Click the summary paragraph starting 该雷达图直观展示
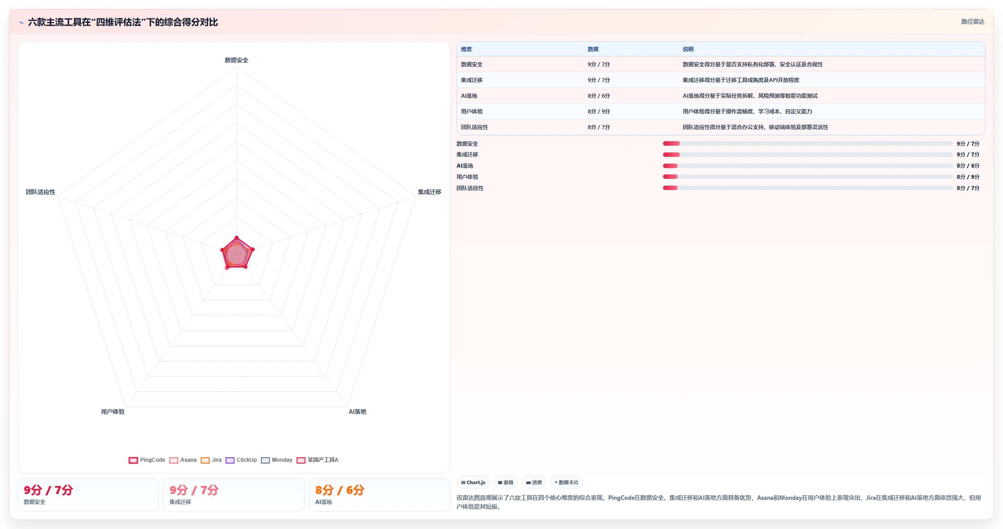Viewport: 1003px width, 529px height. click(x=719, y=502)
